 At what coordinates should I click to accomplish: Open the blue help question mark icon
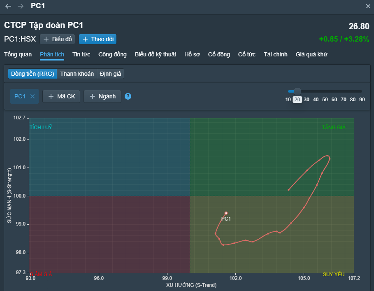click(x=128, y=96)
